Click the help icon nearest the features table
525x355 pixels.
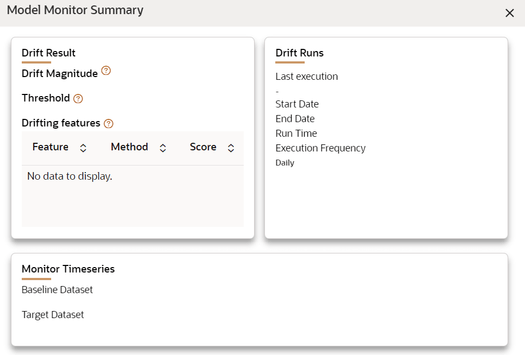tap(109, 123)
